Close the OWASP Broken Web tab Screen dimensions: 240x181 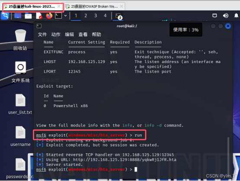(x=121, y=6)
